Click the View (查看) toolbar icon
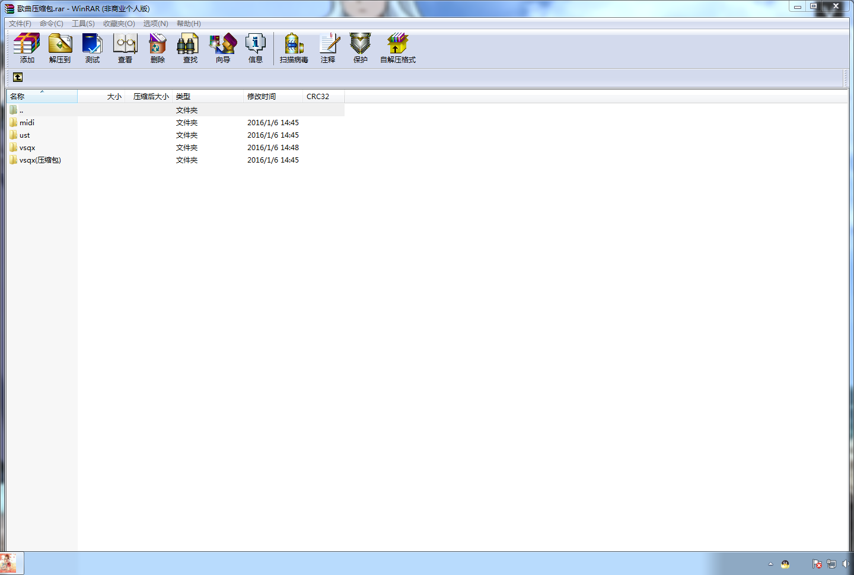Image resolution: width=854 pixels, height=575 pixels. click(125, 47)
